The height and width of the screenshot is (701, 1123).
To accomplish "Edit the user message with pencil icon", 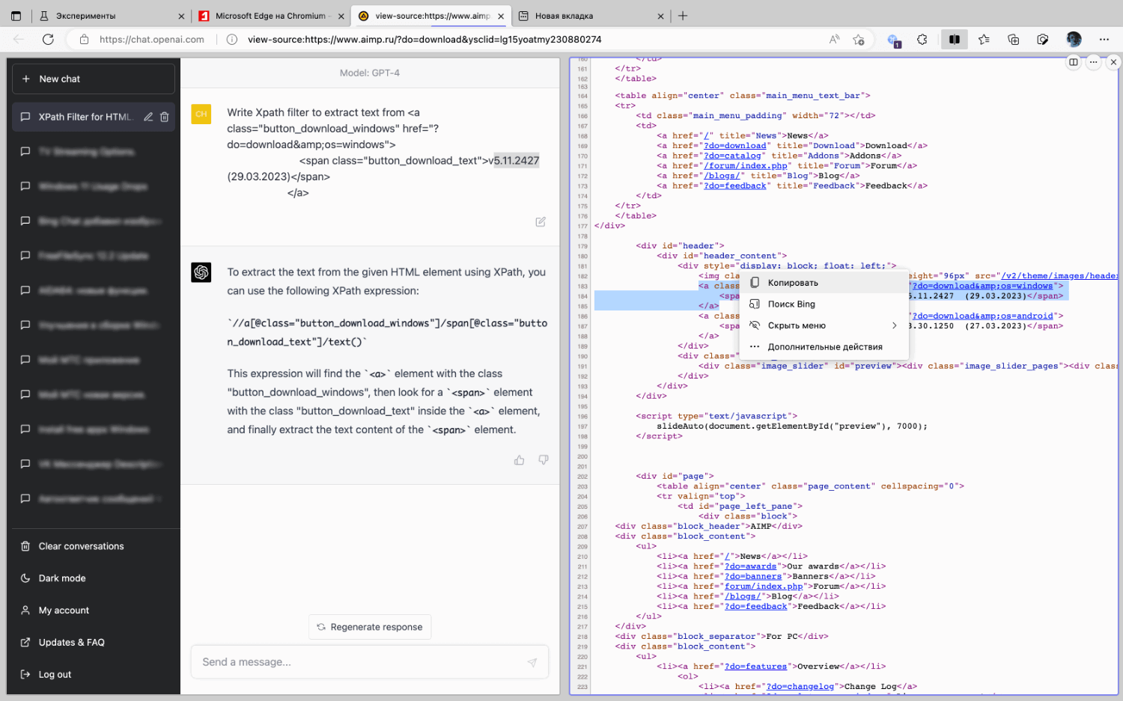I will point(541,221).
